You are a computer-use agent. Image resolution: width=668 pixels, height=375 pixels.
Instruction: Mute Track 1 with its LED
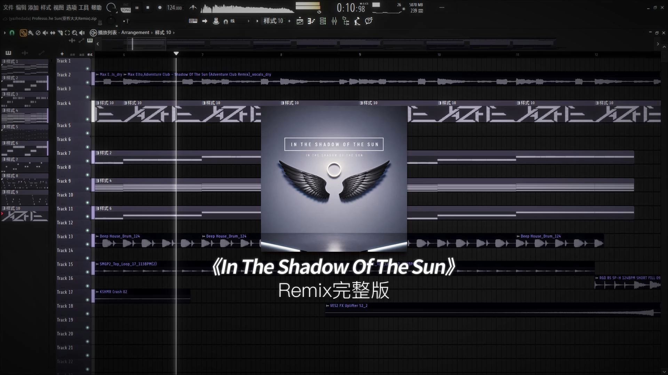(x=88, y=68)
